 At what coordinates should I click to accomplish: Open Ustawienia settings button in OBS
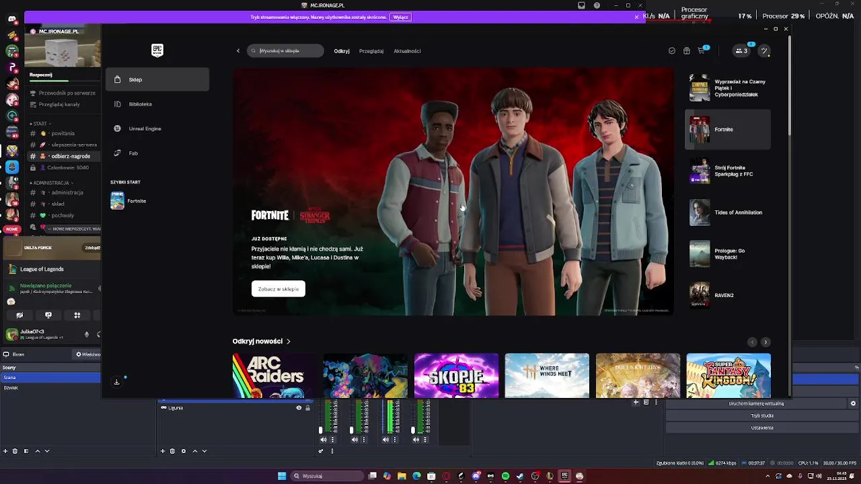click(762, 428)
